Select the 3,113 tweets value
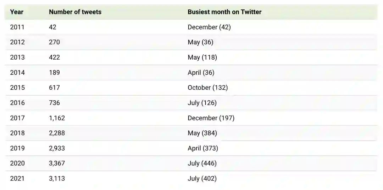 (57, 179)
